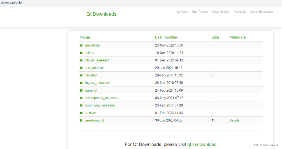Click the folder icon beside development_releases/

81,98
